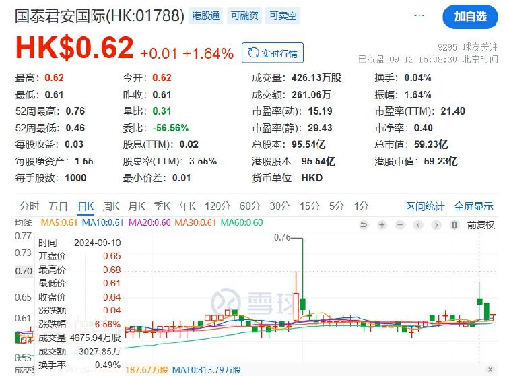The image size is (505, 376).
Task: Click the MA20:0.60 indicator label
Action: 149,222
